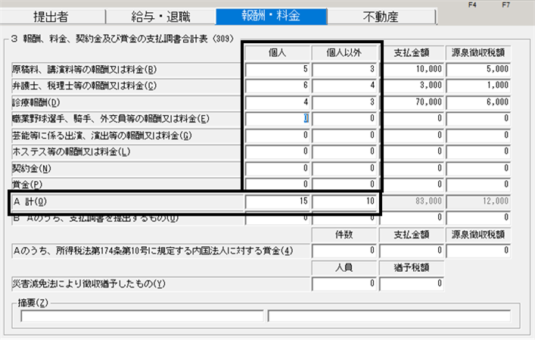535x340 pixels.
Task: Click 猶予税額 field for 災害減免法(Y) row
Action: (412, 284)
